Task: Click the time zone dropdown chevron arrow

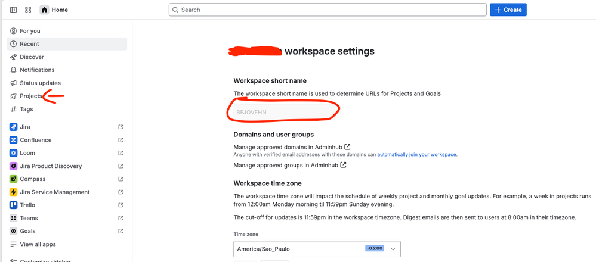Action: point(393,248)
